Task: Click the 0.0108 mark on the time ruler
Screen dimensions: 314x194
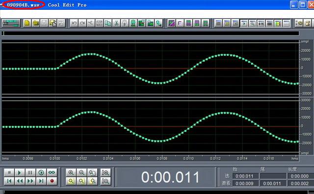Action: coord(162,158)
